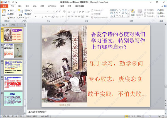This screenshot has height=118, width=167.
Task: Click the Replace (替换) button
Action: pyautogui.click(x=161, y=13)
